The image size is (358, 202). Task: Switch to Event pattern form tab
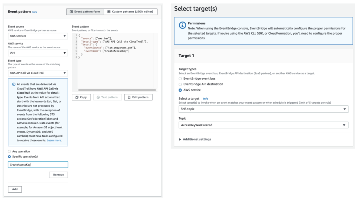85,12
